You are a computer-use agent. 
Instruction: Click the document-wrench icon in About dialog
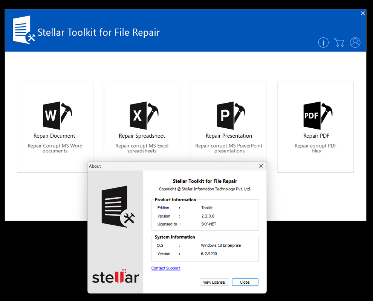118,207
